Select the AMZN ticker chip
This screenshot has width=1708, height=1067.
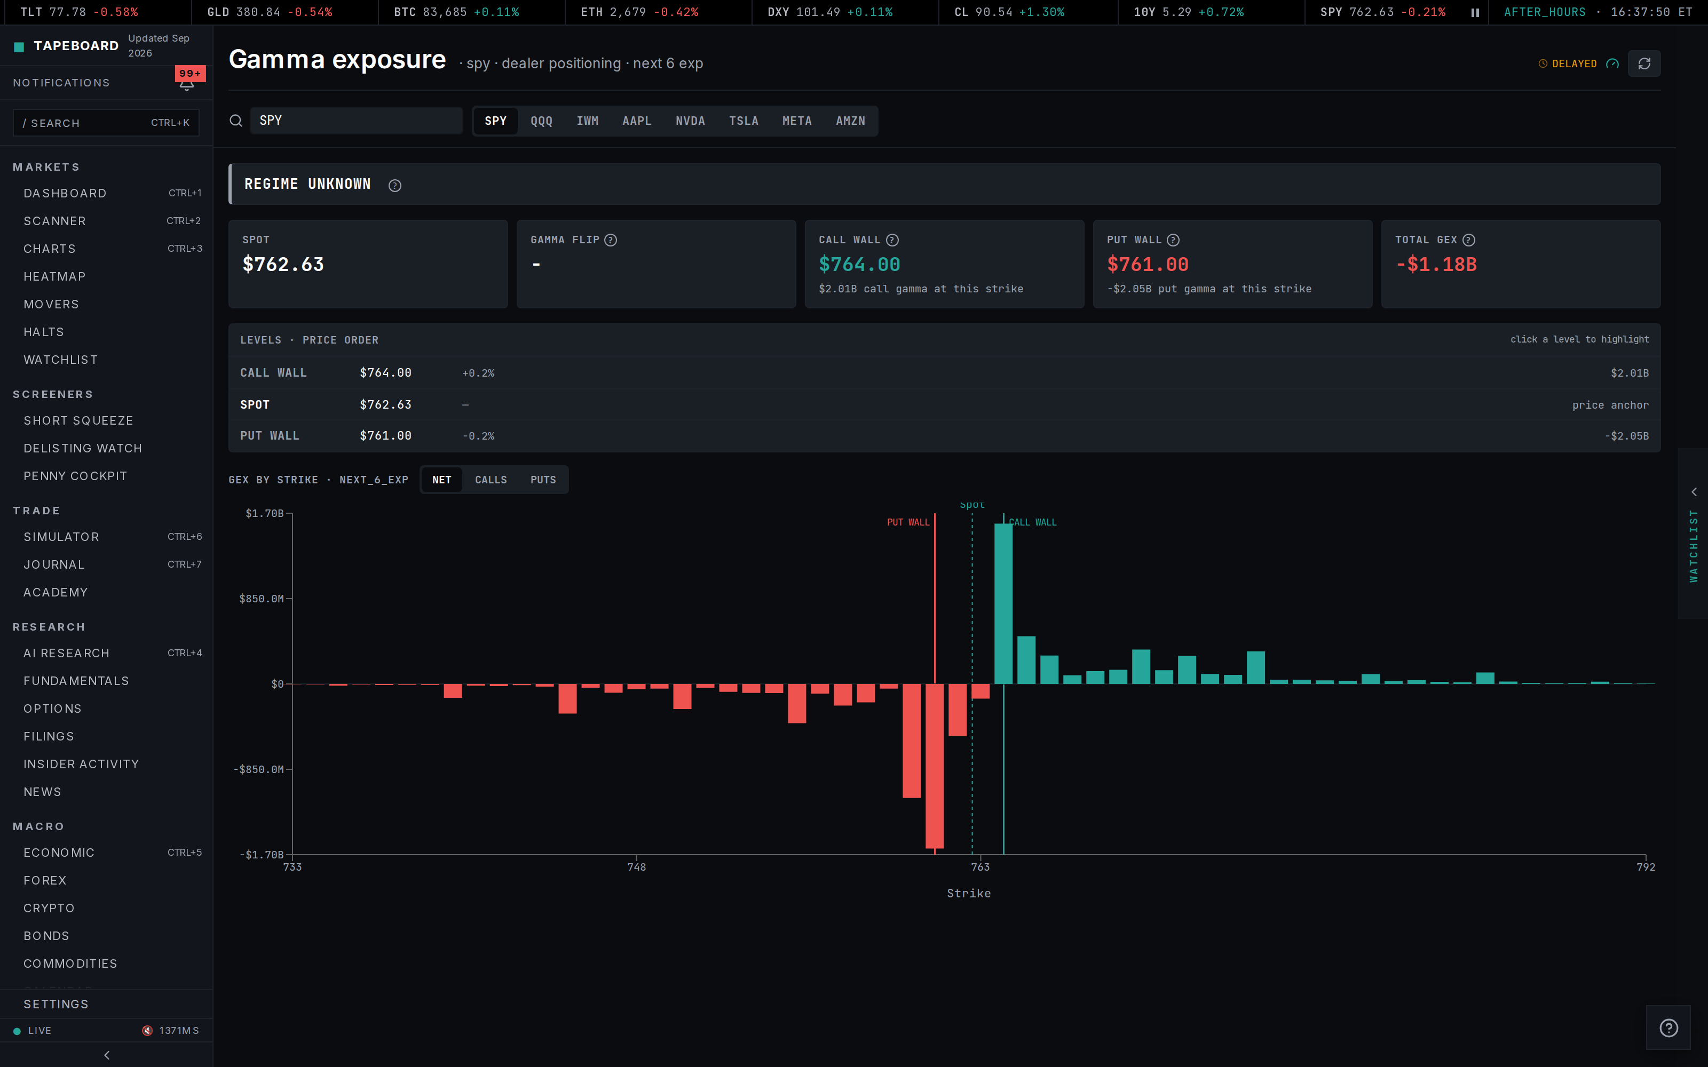tap(850, 121)
